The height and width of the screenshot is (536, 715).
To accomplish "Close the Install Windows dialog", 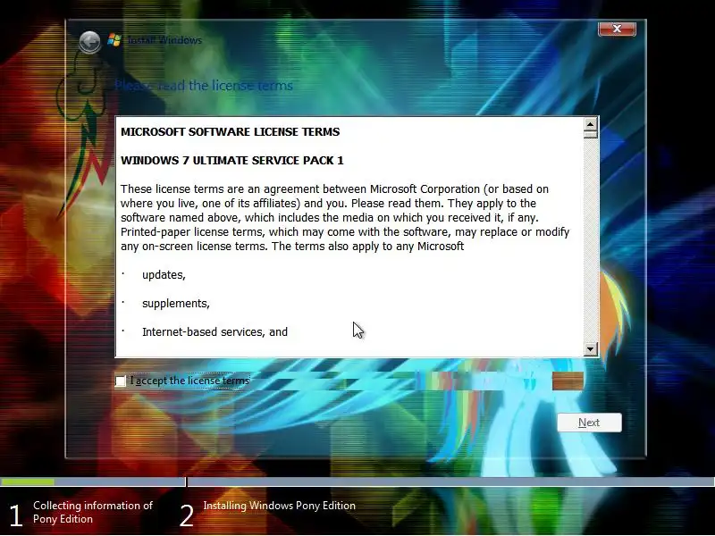I will (x=617, y=29).
